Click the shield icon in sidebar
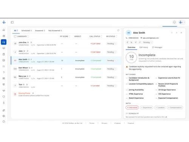Viewport: 189px width, 142px height. click(x=4, y=97)
